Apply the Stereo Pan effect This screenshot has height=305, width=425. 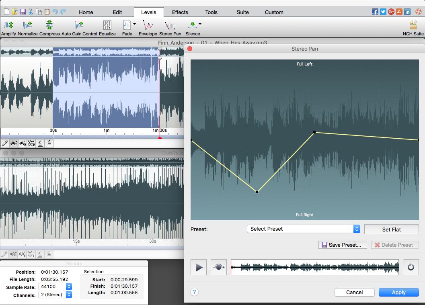coord(398,292)
